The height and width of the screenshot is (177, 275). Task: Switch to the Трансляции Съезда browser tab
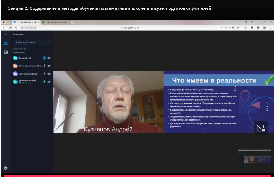click(55, 22)
